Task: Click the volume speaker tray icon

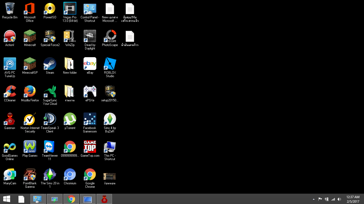Action: [x=339, y=199]
